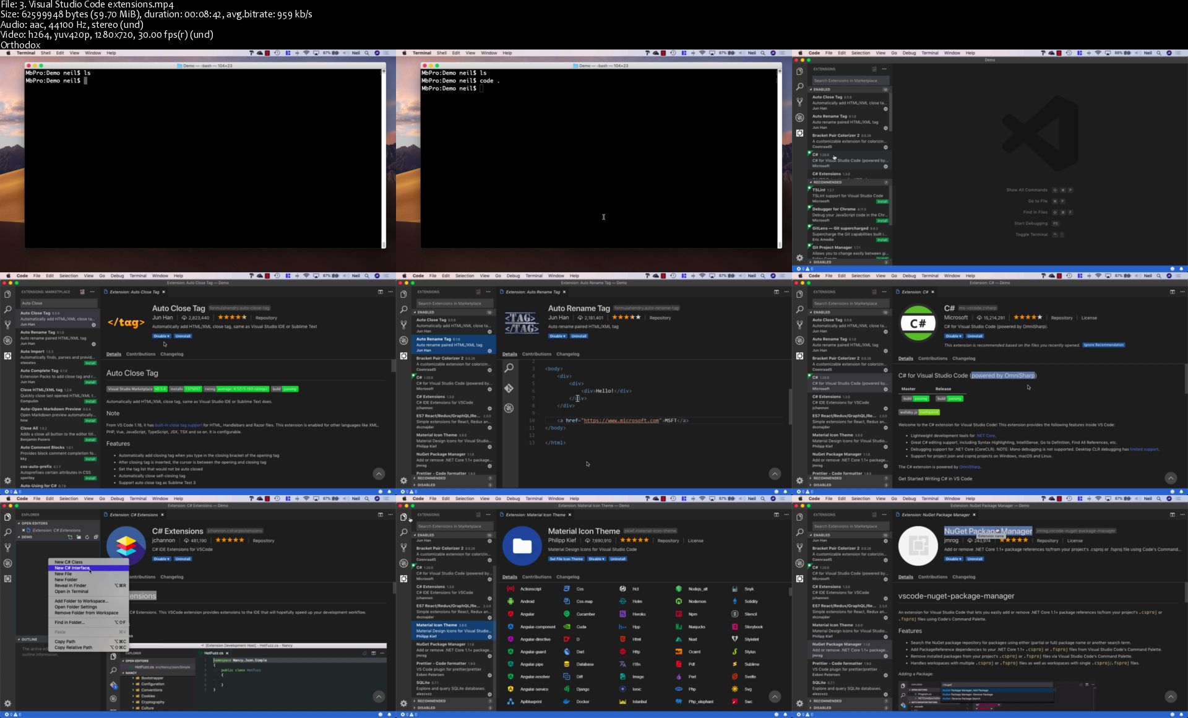Click Uninstall on the Auto Close Tag page

183,336
